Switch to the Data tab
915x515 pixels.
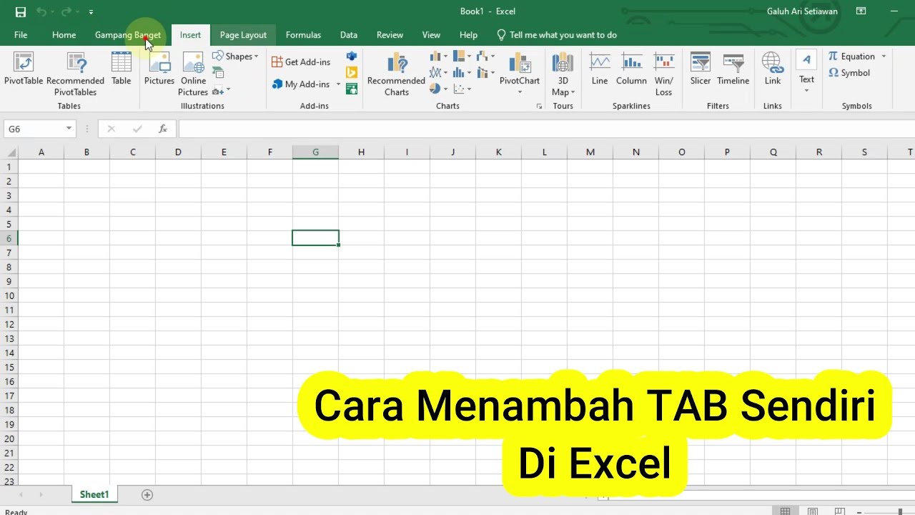pos(349,35)
